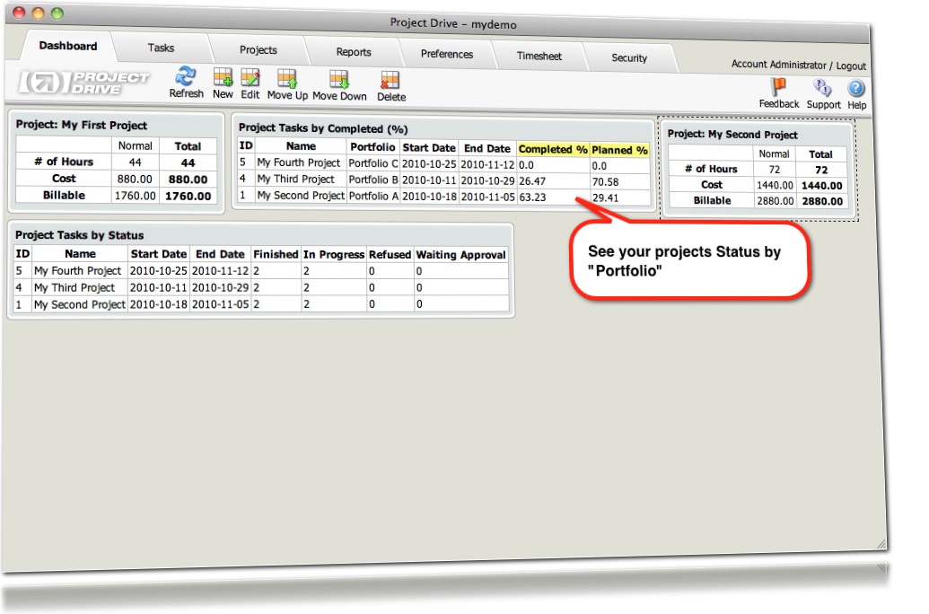Switch to the Dashboard tab

tap(68, 46)
